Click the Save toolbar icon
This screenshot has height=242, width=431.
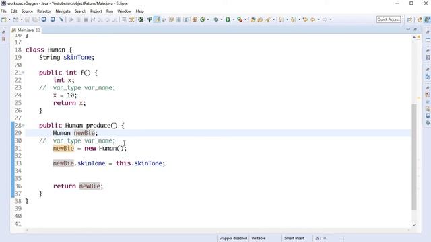(x=28, y=19)
